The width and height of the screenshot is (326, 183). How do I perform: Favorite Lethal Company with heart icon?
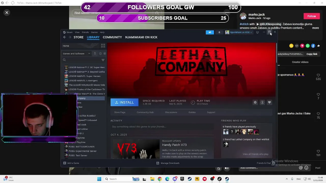pos(269,102)
